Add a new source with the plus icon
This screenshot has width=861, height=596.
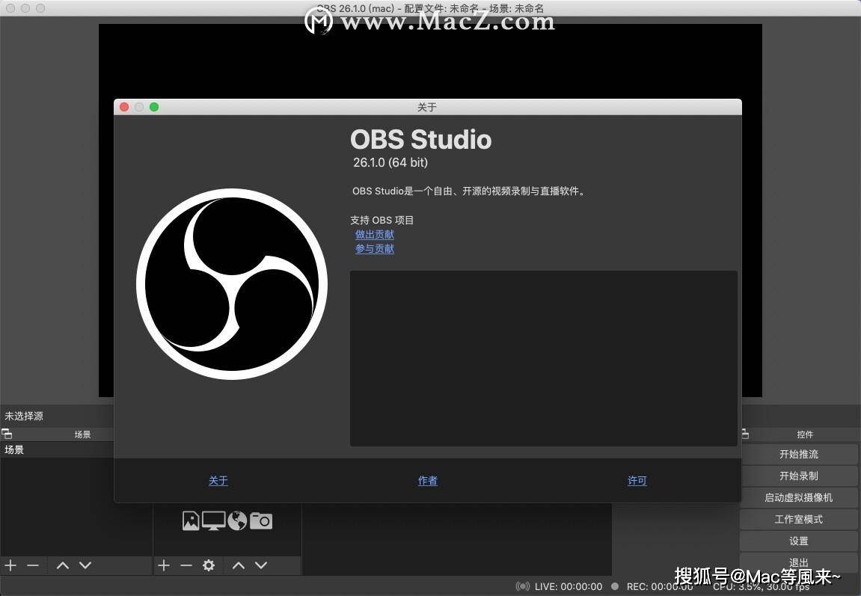[164, 565]
